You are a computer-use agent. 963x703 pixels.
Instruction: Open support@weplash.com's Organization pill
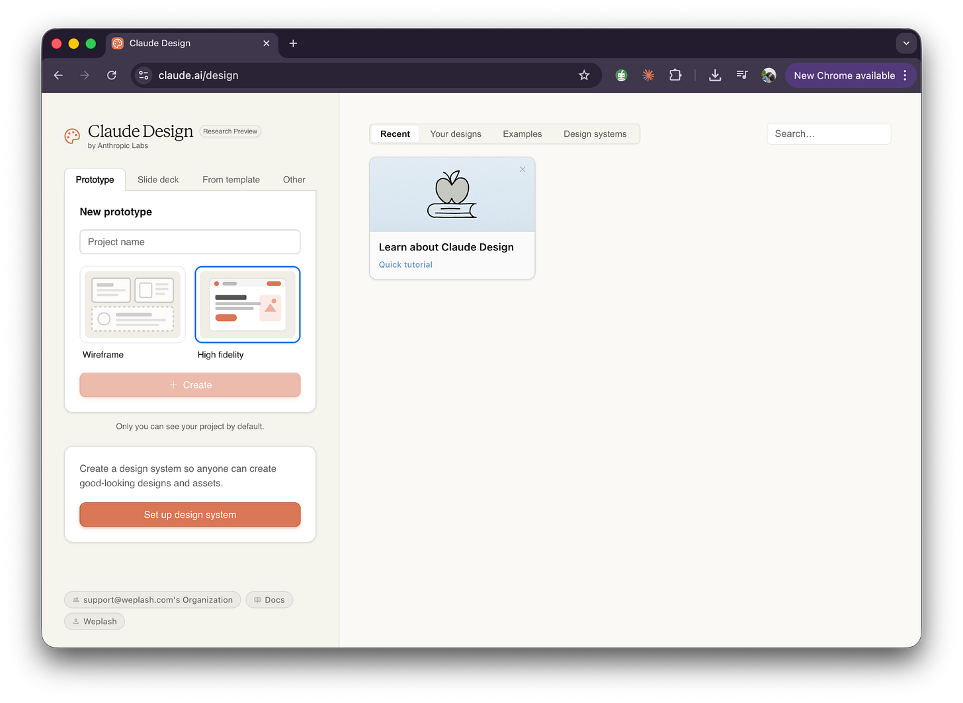click(153, 600)
